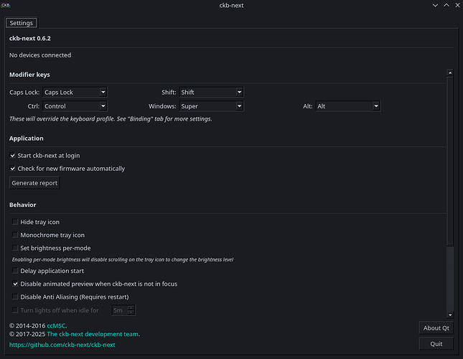Decrease idle time with down stepper arrow
This screenshot has width=463, height=359.
(x=131, y=312)
